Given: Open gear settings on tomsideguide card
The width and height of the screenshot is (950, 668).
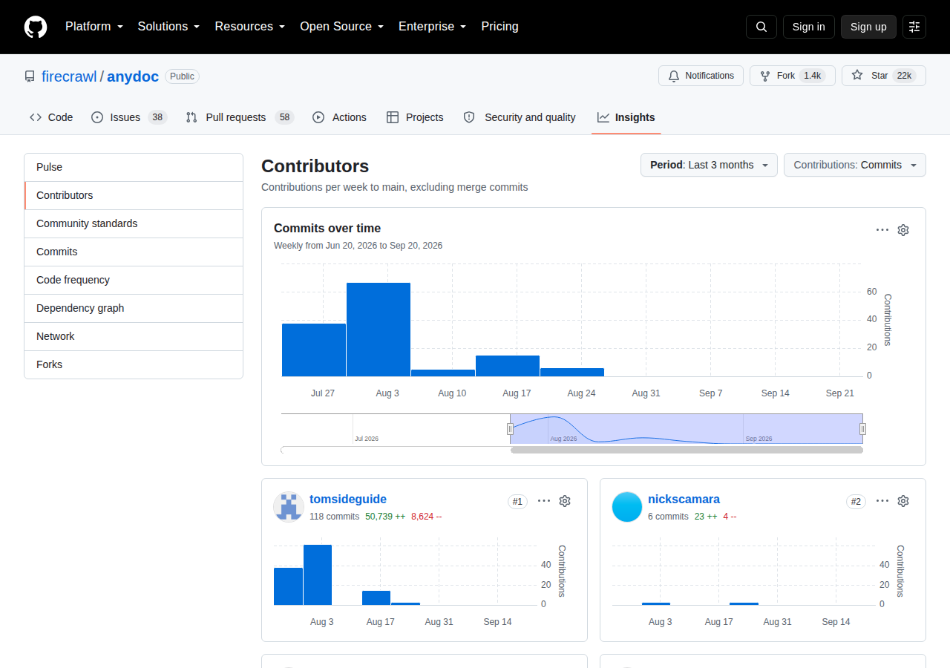Looking at the screenshot, I should point(565,501).
